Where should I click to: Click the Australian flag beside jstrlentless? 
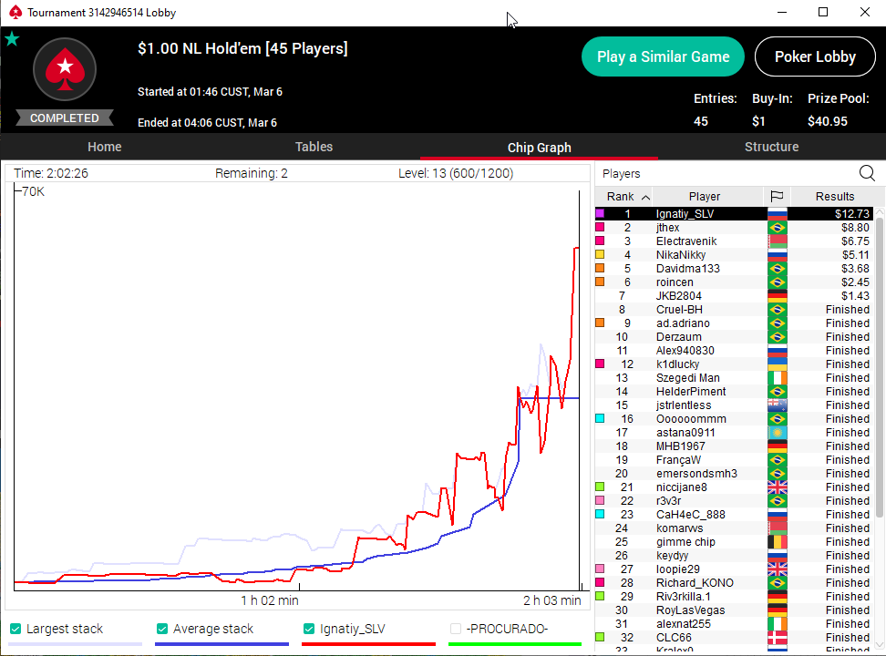pyautogui.click(x=778, y=405)
